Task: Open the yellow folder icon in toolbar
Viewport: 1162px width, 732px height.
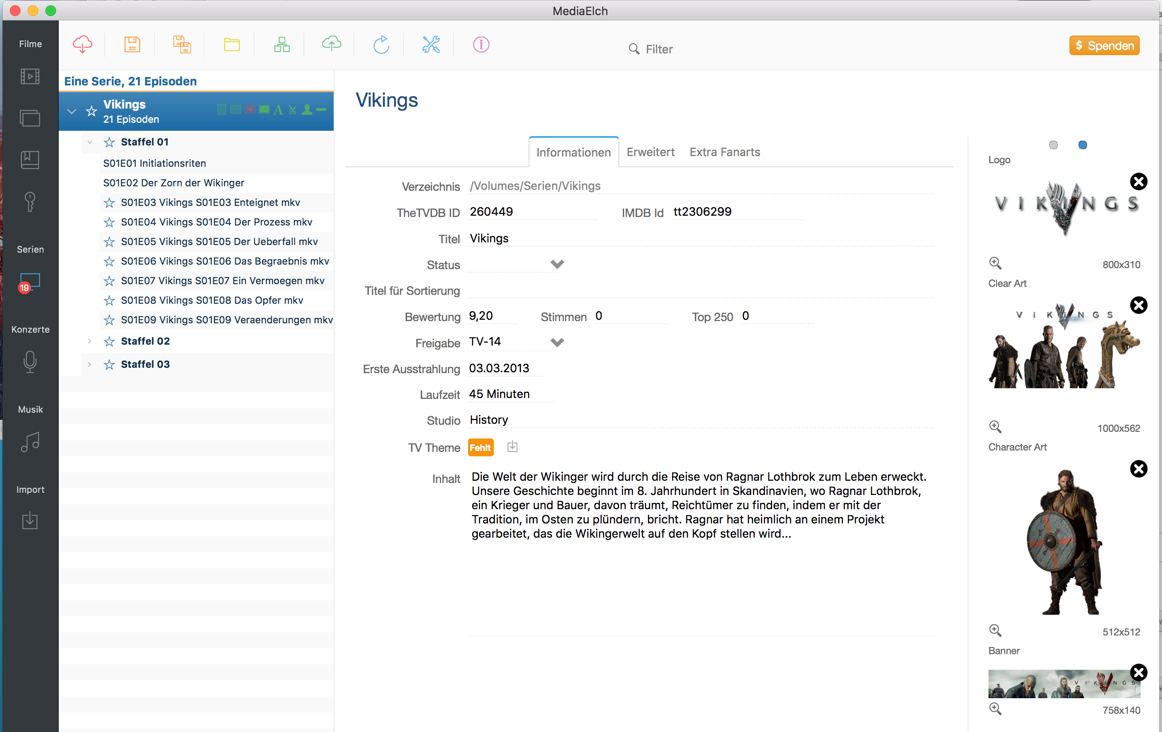Action: pyautogui.click(x=232, y=45)
